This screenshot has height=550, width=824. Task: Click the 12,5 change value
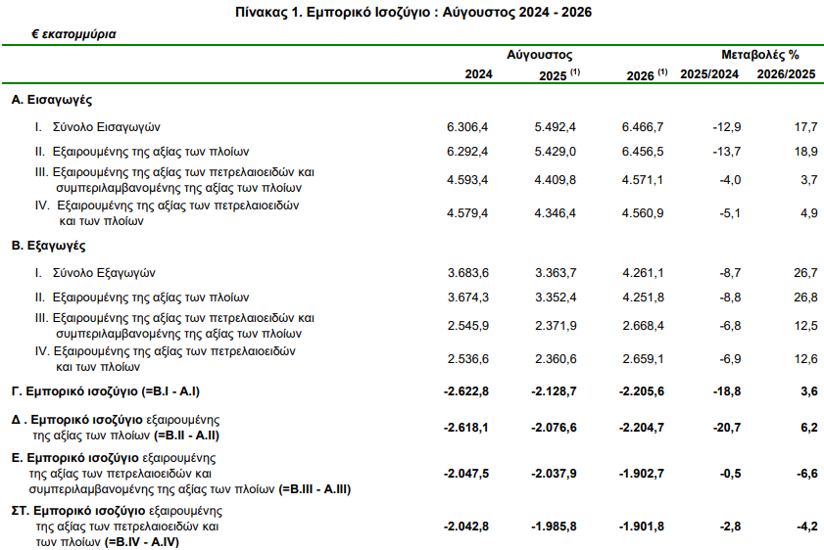point(806,326)
